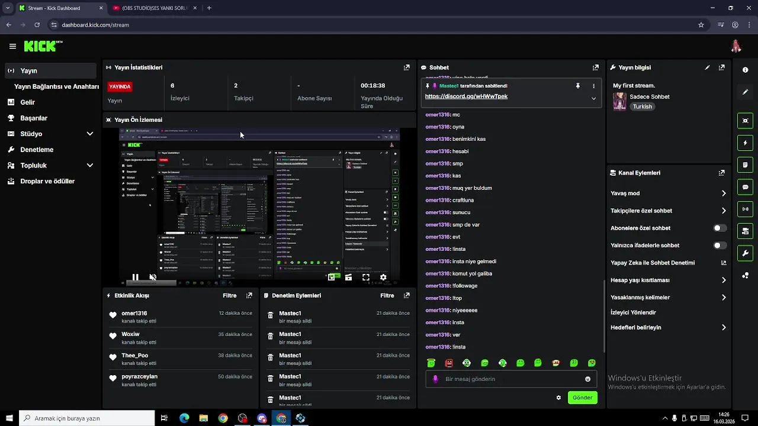Screen dimensions: 758x426
Task: Pause the stream preview video
Action: pos(135,277)
